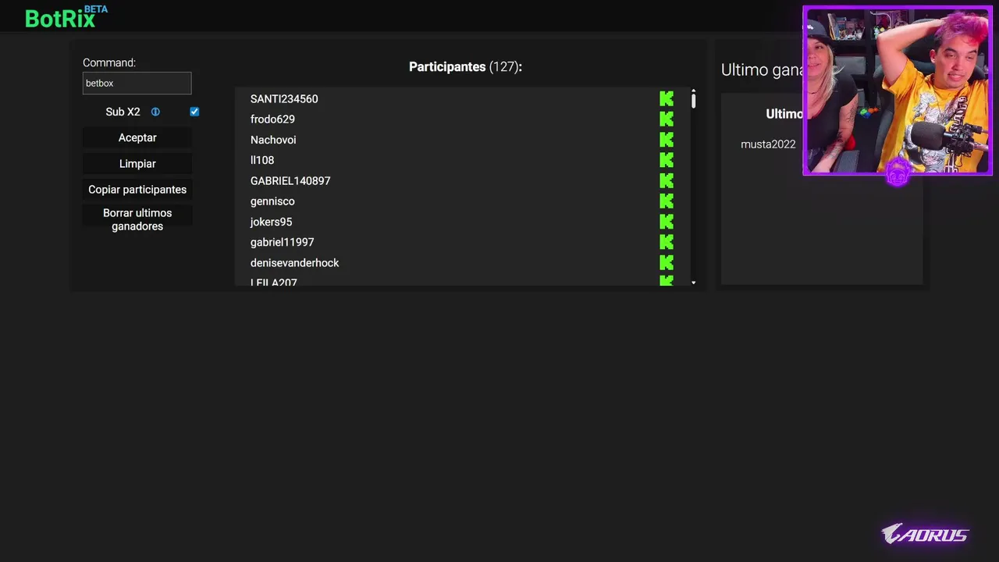Focus the Command input field
The height and width of the screenshot is (562, 999).
point(137,84)
